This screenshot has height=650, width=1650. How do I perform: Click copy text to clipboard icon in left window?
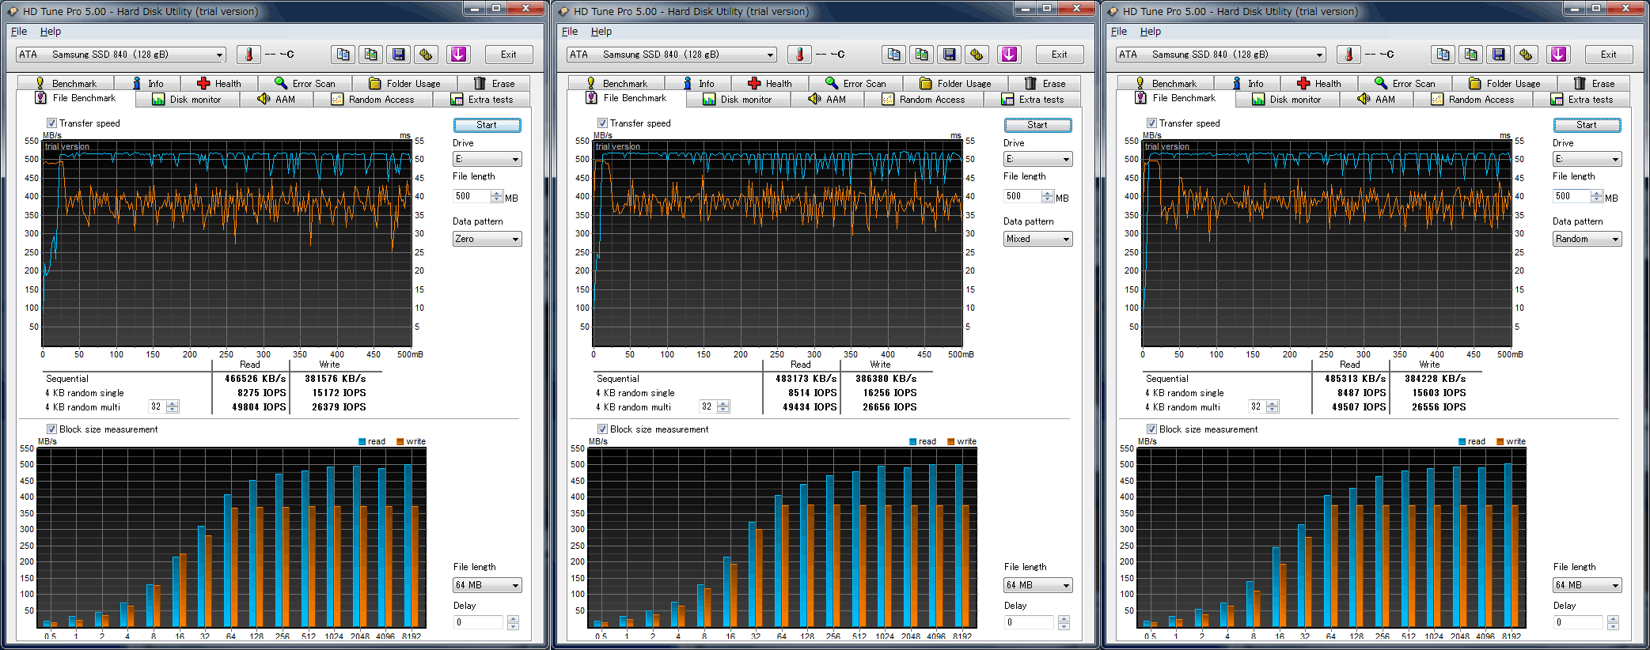click(x=343, y=55)
